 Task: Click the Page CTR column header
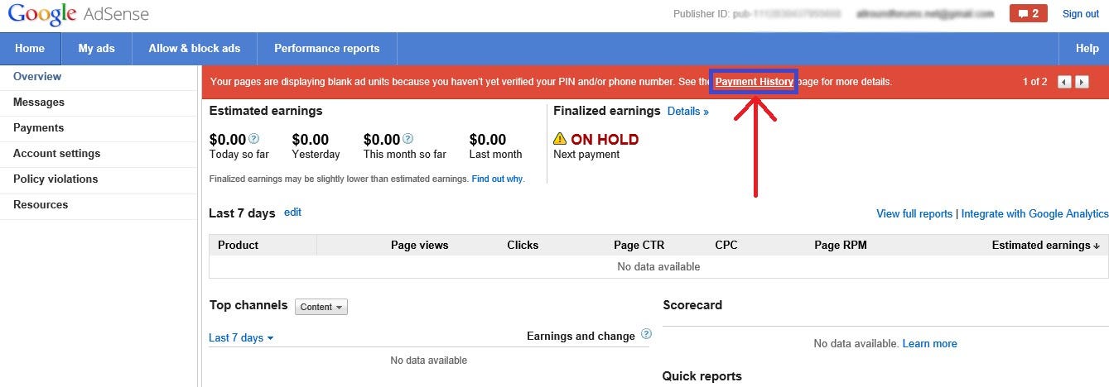click(x=639, y=245)
